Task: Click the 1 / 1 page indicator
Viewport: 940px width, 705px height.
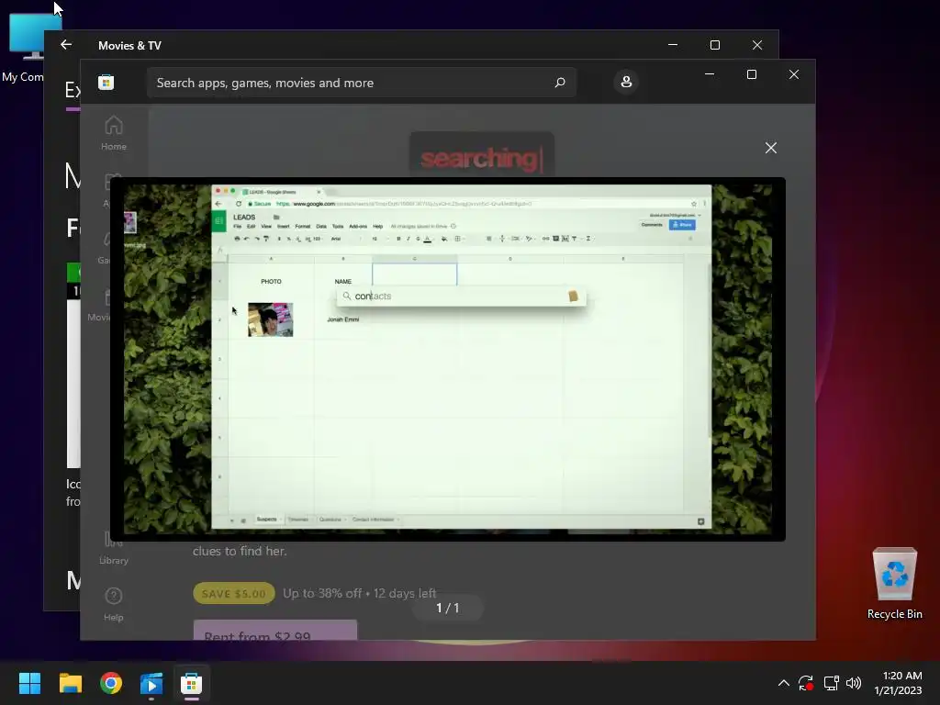Action: pos(448,608)
